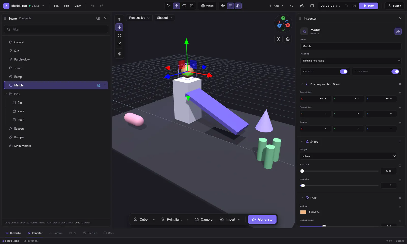This screenshot has width=407, height=244.
Task: Switch to the Timeline tab
Action: coord(90,233)
